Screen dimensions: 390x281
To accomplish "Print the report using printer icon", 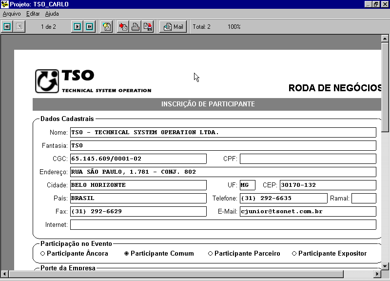I will (x=136, y=26).
